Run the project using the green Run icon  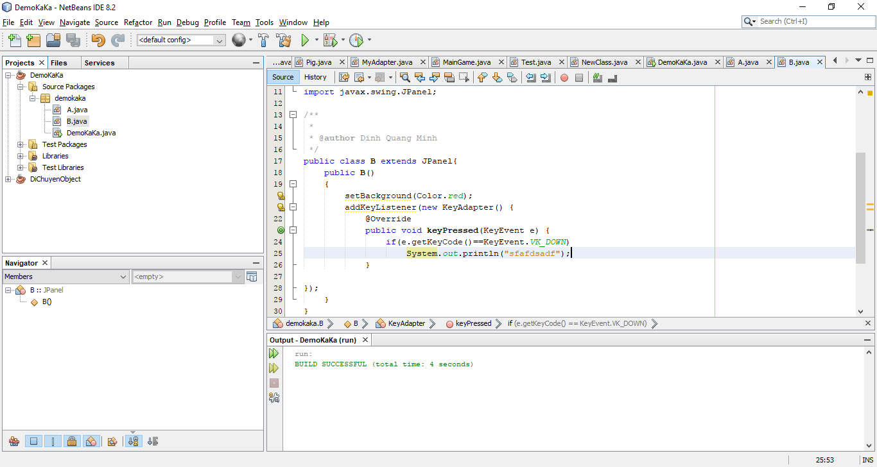tap(305, 40)
